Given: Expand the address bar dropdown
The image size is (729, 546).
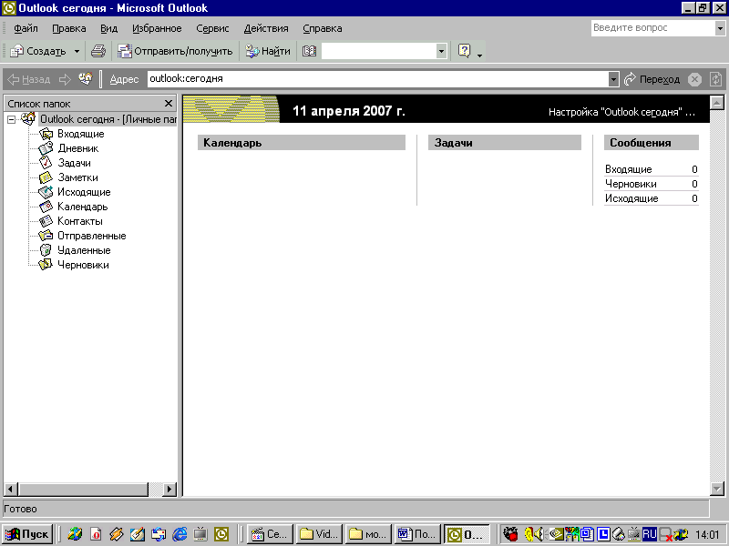Looking at the screenshot, I should click(x=613, y=79).
